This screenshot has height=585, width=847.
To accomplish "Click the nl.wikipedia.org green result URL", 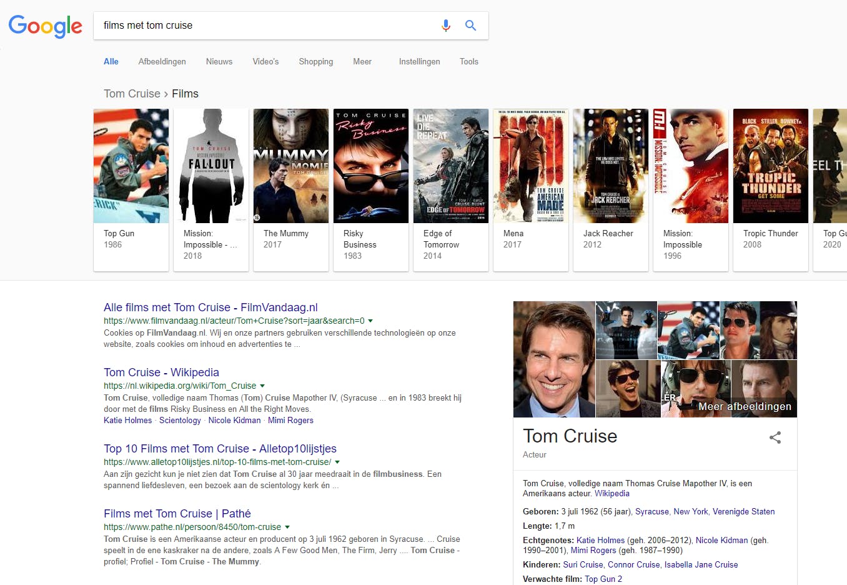I will (x=180, y=386).
